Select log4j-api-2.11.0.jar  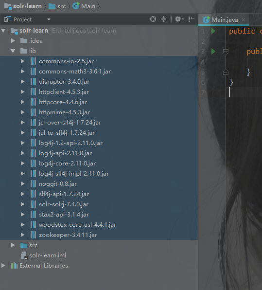pyautogui.click(x=65, y=153)
